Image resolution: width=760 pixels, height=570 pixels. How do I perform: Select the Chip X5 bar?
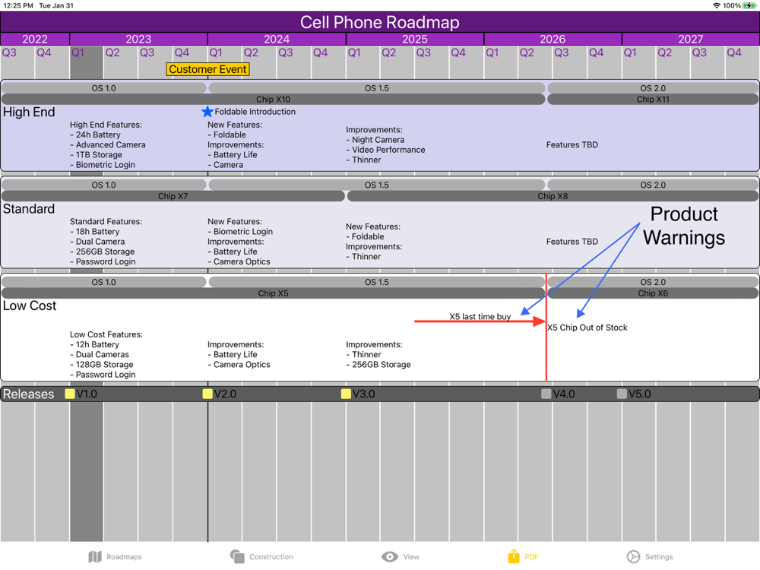pyautogui.click(x=274, y=293)
